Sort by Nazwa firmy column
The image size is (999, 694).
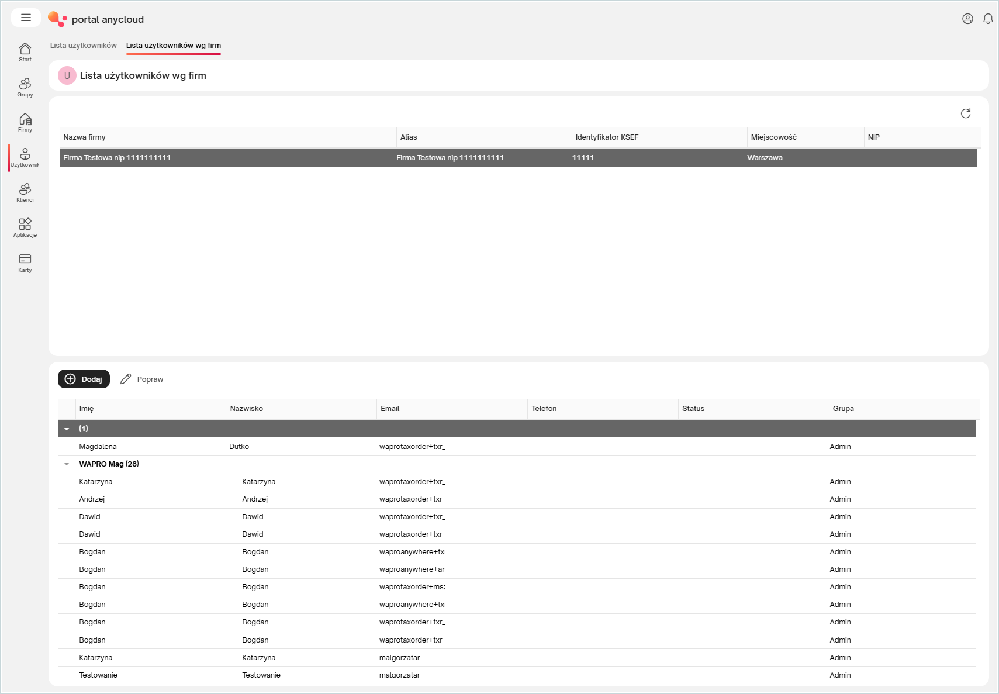(227, 137)
